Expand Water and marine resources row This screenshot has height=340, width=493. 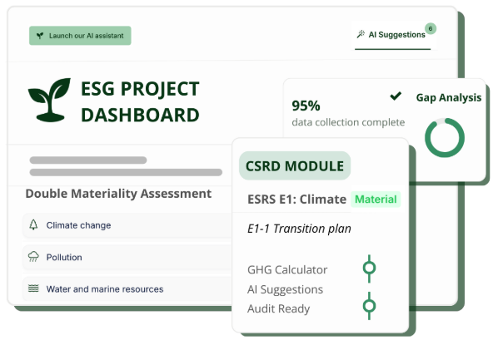tap(127, 288)
